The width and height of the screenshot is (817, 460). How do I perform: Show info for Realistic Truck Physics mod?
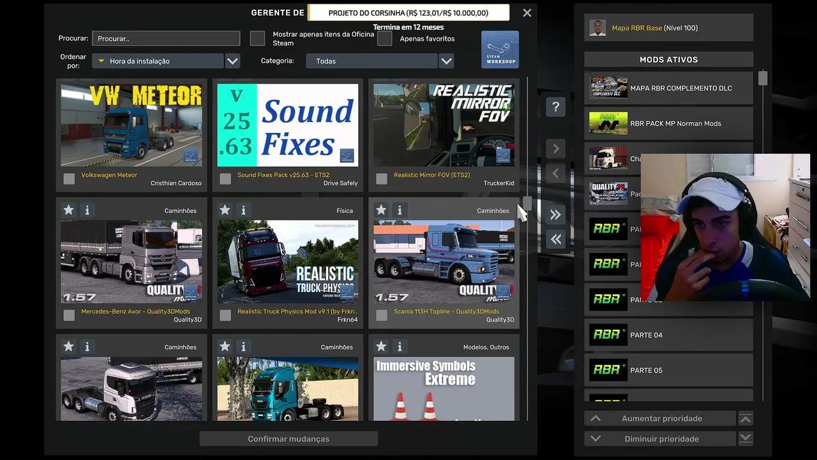pyautogui.click(x=243, y=210)
